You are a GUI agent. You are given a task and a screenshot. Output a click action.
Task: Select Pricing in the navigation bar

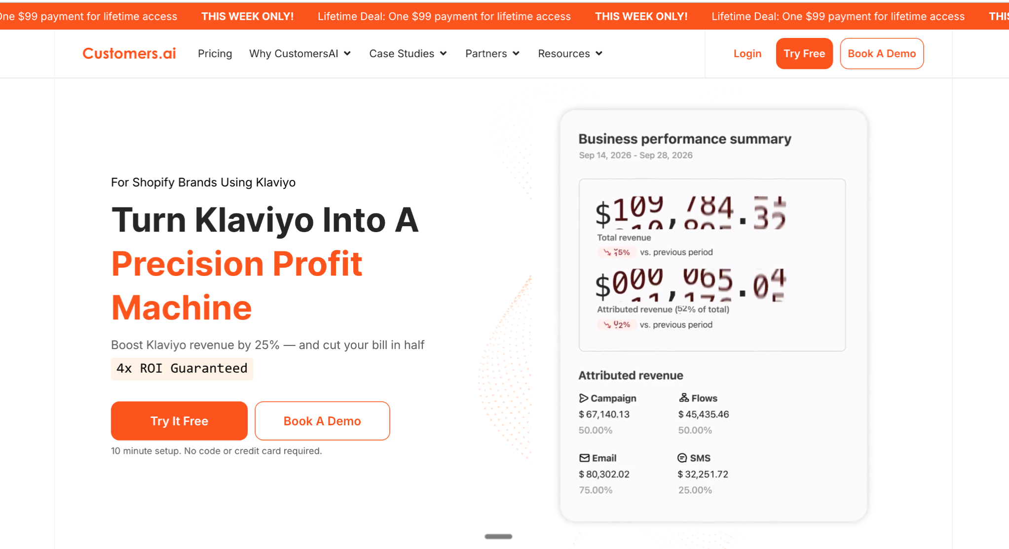[x=215, y=53]
